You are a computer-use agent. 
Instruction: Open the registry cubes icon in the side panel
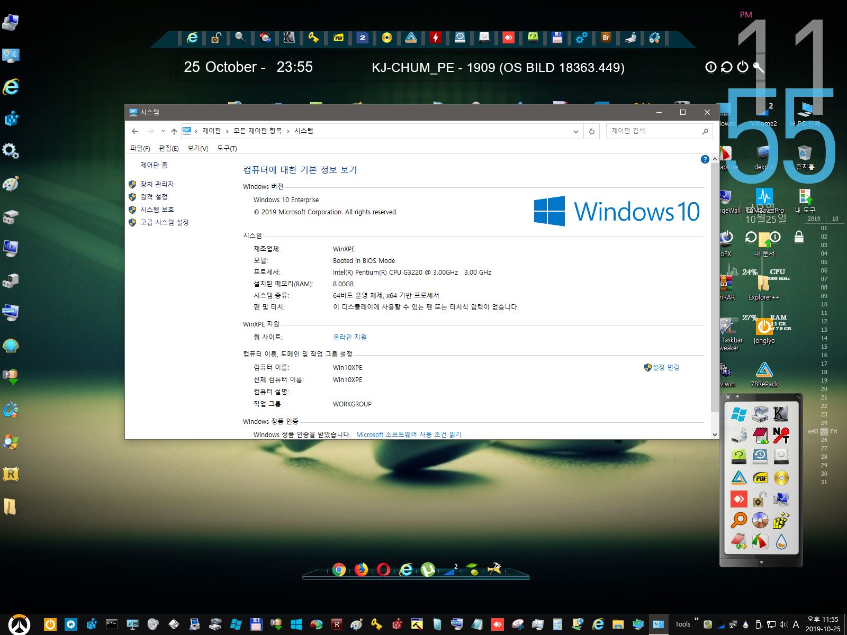tap(781, 521)
